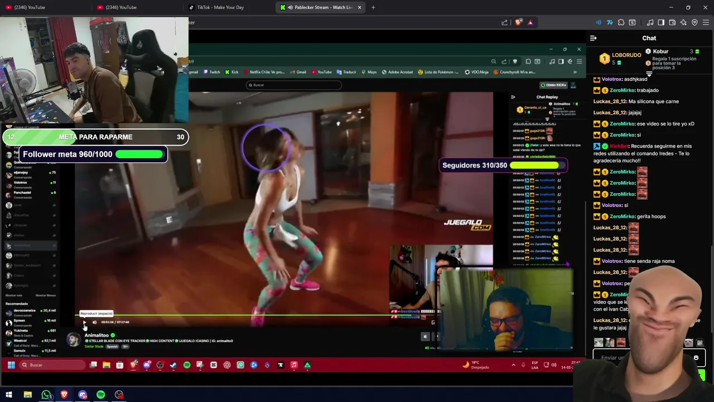Viewport: 714px width, 402px height.
Task: Open the Adobe Acrobat bookmark
Action: point(397,72)
